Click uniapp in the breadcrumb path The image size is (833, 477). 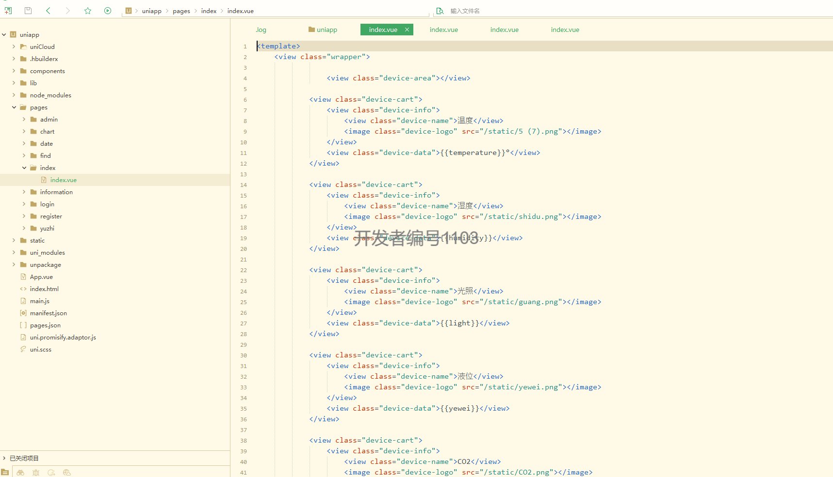[x=152, y=11]
